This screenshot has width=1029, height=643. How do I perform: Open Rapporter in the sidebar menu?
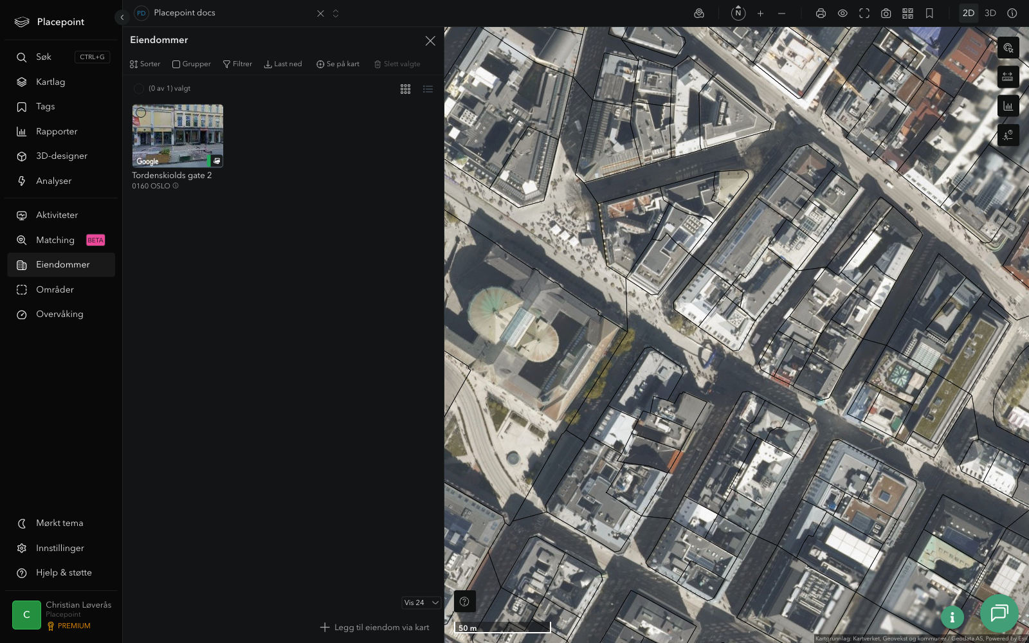tap(57, 131)
